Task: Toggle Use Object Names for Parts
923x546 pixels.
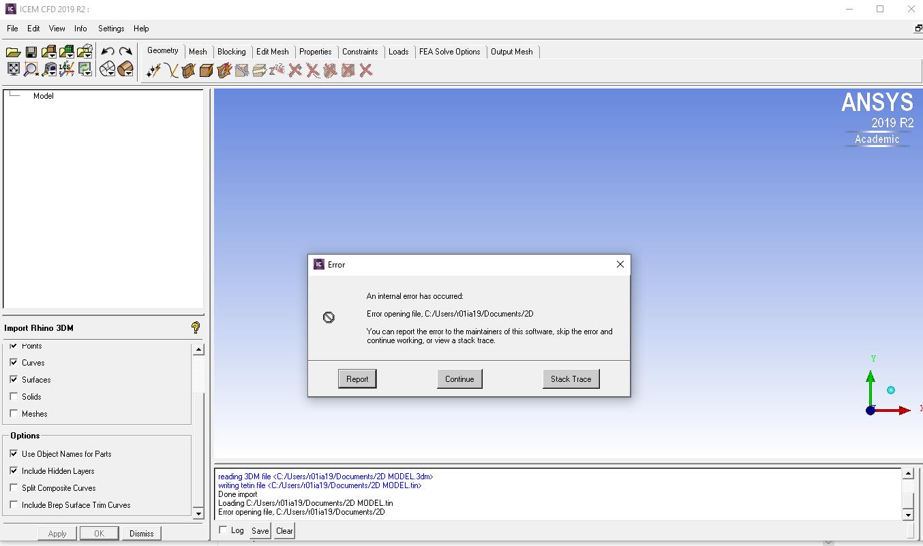Action: click(14, 453)
